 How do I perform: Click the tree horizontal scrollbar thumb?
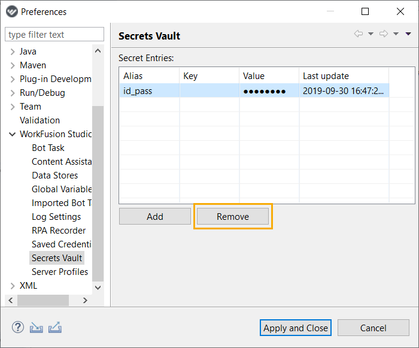(43, 301)
